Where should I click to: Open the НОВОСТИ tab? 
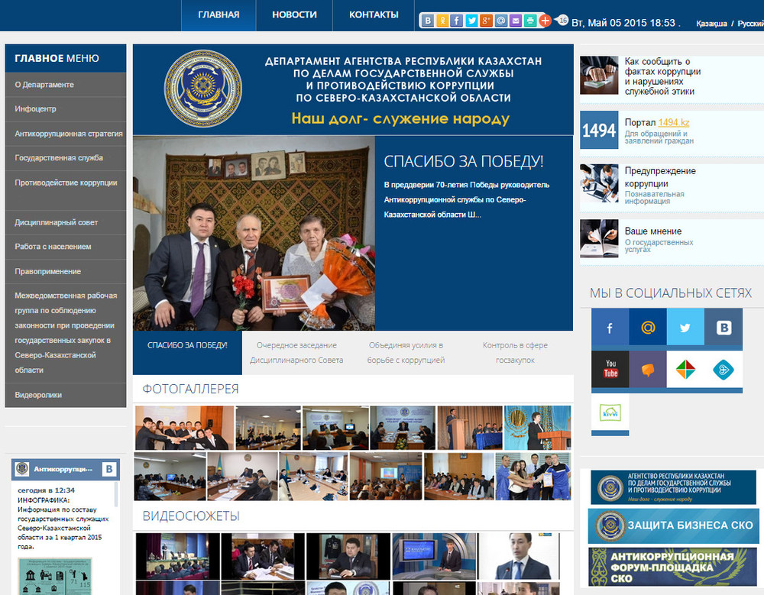294,15
